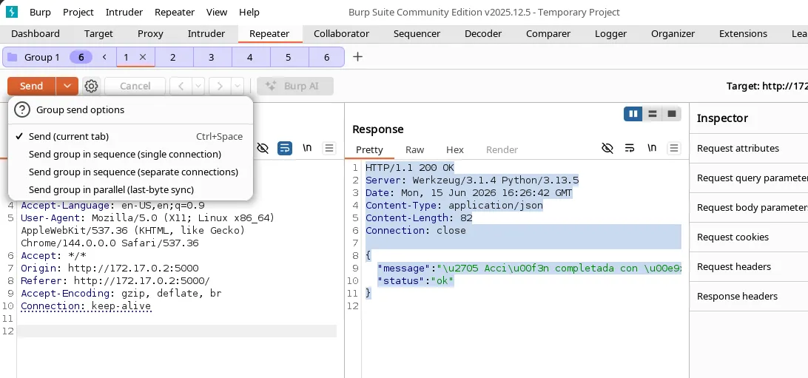Open the Repeater menu in menu bar
The height and width of the screenshot is (378, 808).
click(x=175, y=12)
